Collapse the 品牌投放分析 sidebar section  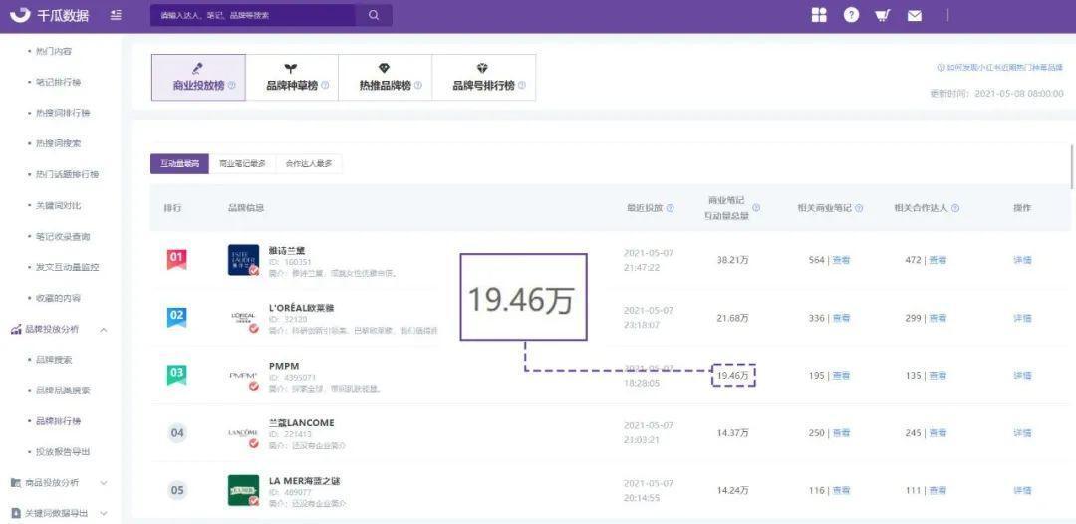(104, 329)
